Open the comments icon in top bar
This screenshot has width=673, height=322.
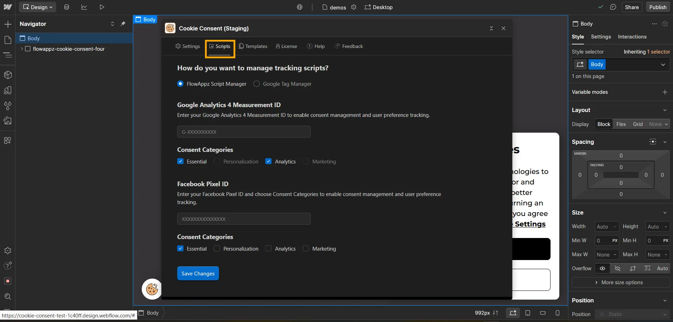(613, 7)
